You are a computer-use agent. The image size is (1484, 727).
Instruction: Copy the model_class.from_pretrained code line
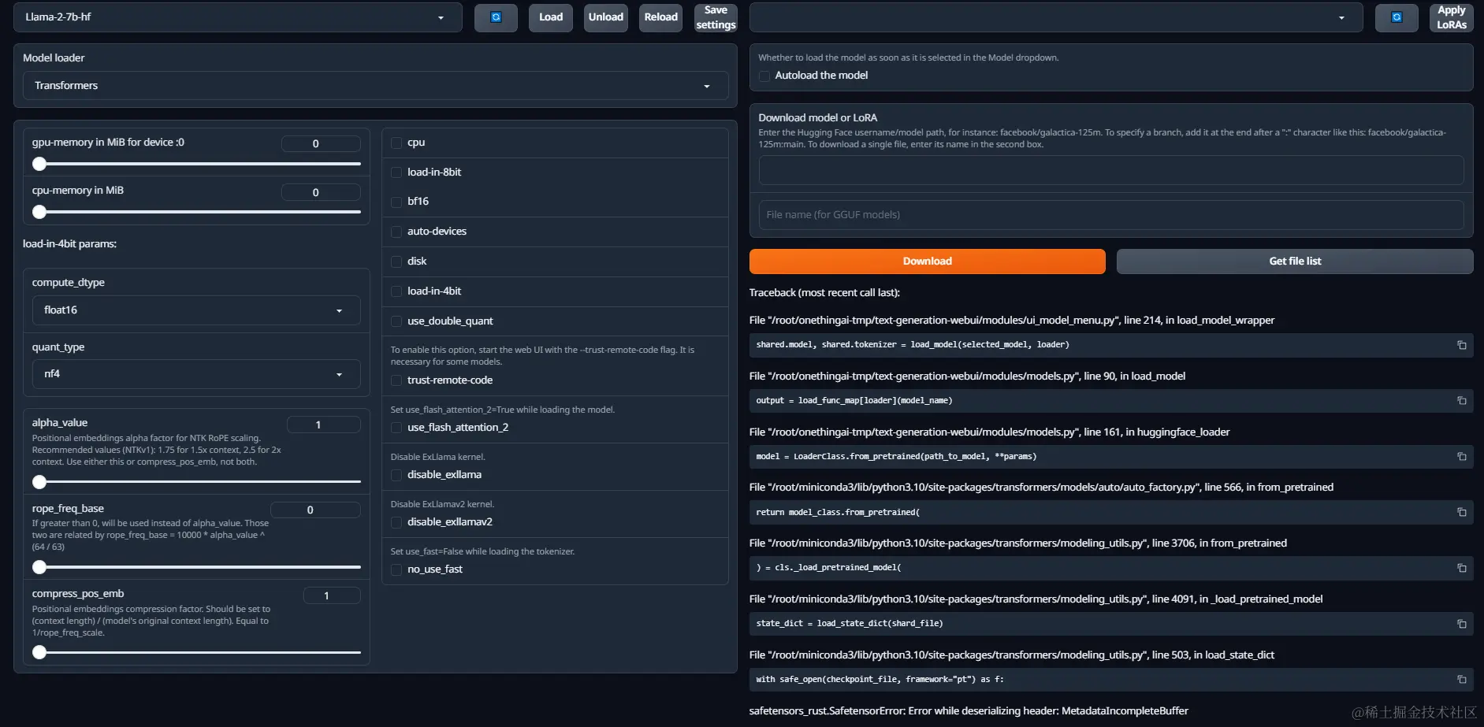coord(1462,512)
